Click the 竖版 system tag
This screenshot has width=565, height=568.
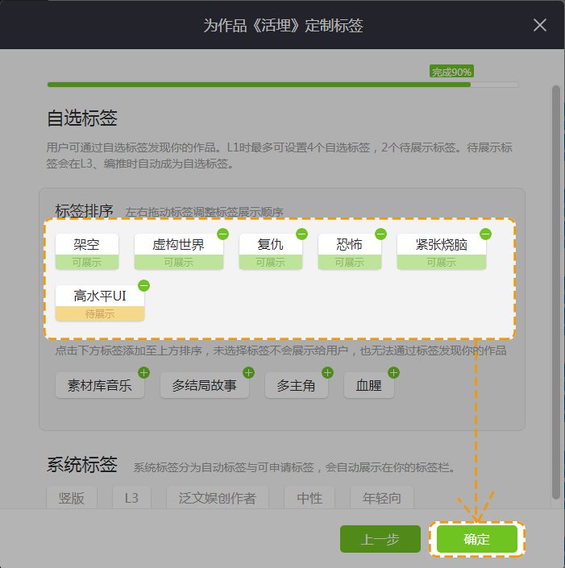coord(72,498)
